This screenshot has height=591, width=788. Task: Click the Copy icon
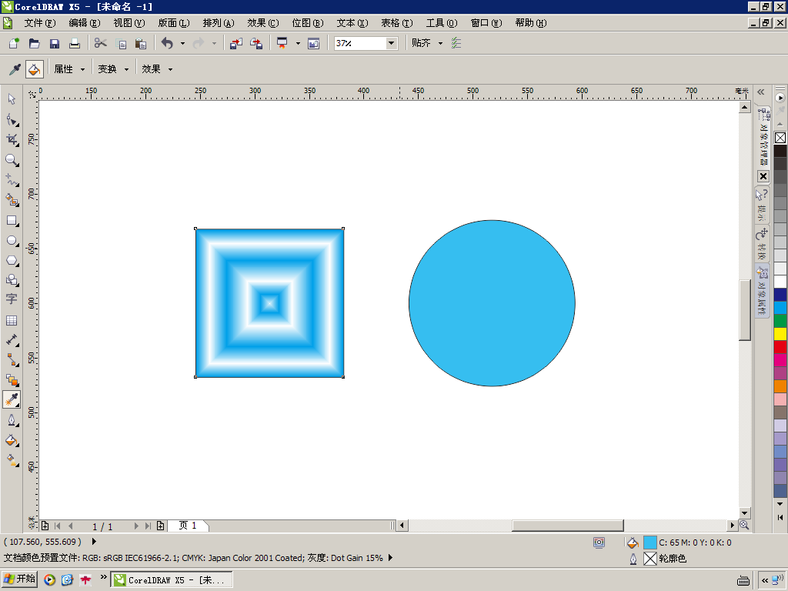121,44
